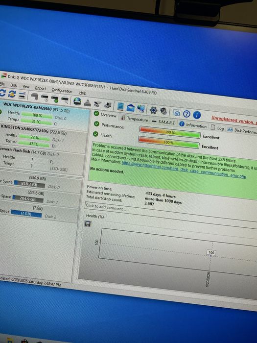Open the View menu
The height and width of the screenshot is (343, 257).
(x=26, y=87)
